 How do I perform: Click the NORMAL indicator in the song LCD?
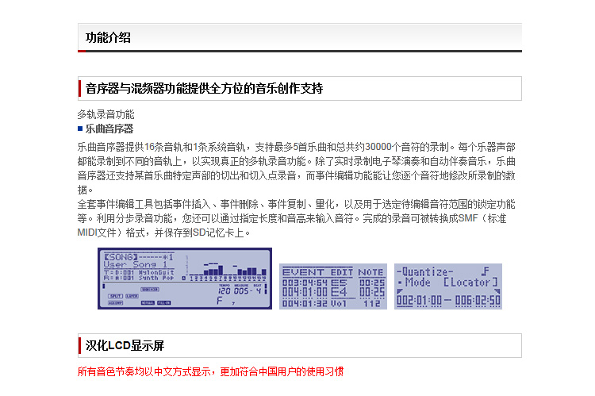tap(148, 302)
